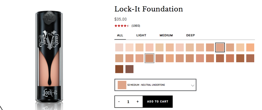Select the first swatch in second row
Viewport: 262px width, 110px height.
coord(119,58)
